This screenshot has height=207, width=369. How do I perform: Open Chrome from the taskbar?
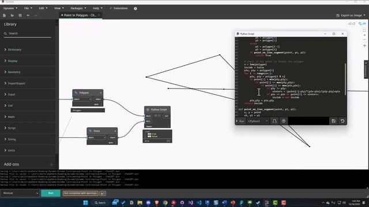(x=165, y=202)
